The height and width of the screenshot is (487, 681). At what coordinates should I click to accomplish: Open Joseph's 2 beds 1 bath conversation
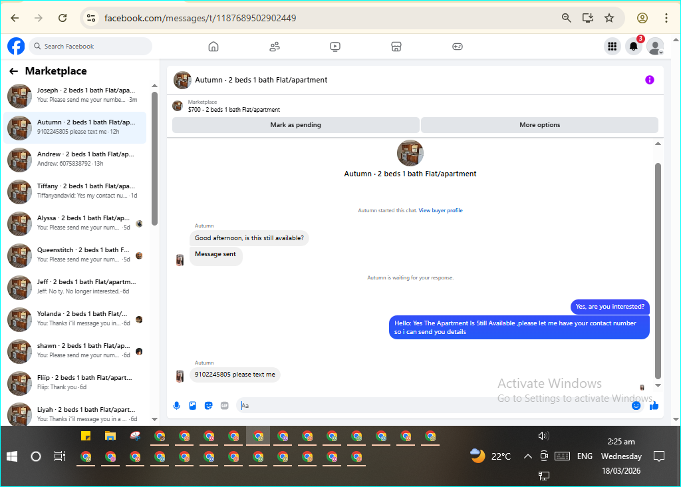74,96
